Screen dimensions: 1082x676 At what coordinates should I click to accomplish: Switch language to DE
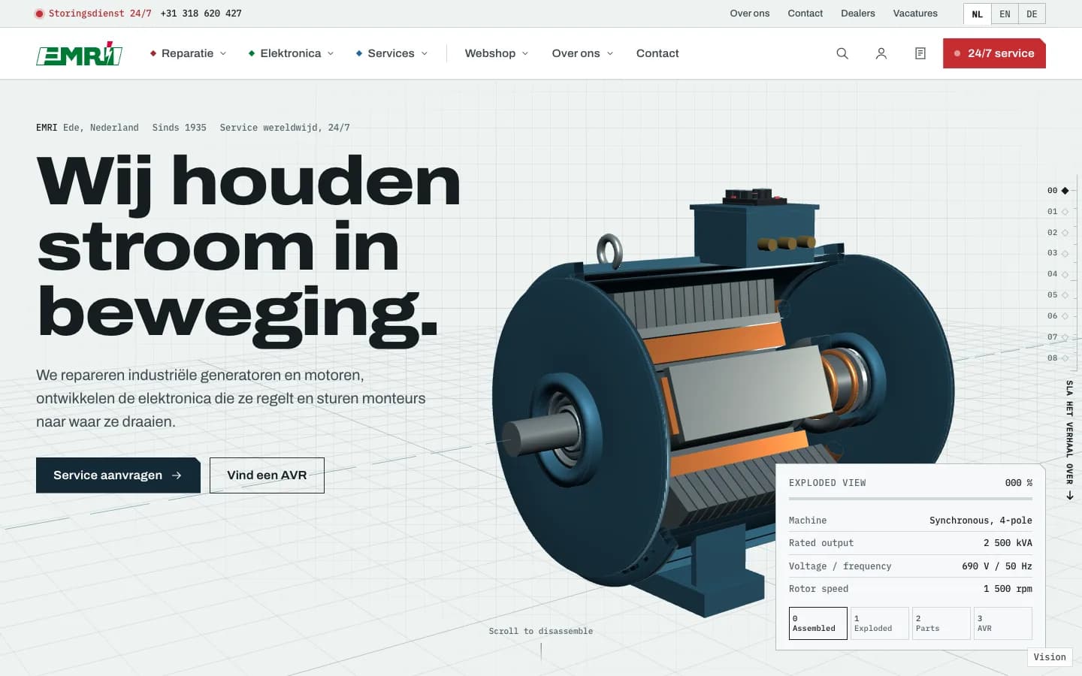pyautogui.click(x=1032, y=14)
